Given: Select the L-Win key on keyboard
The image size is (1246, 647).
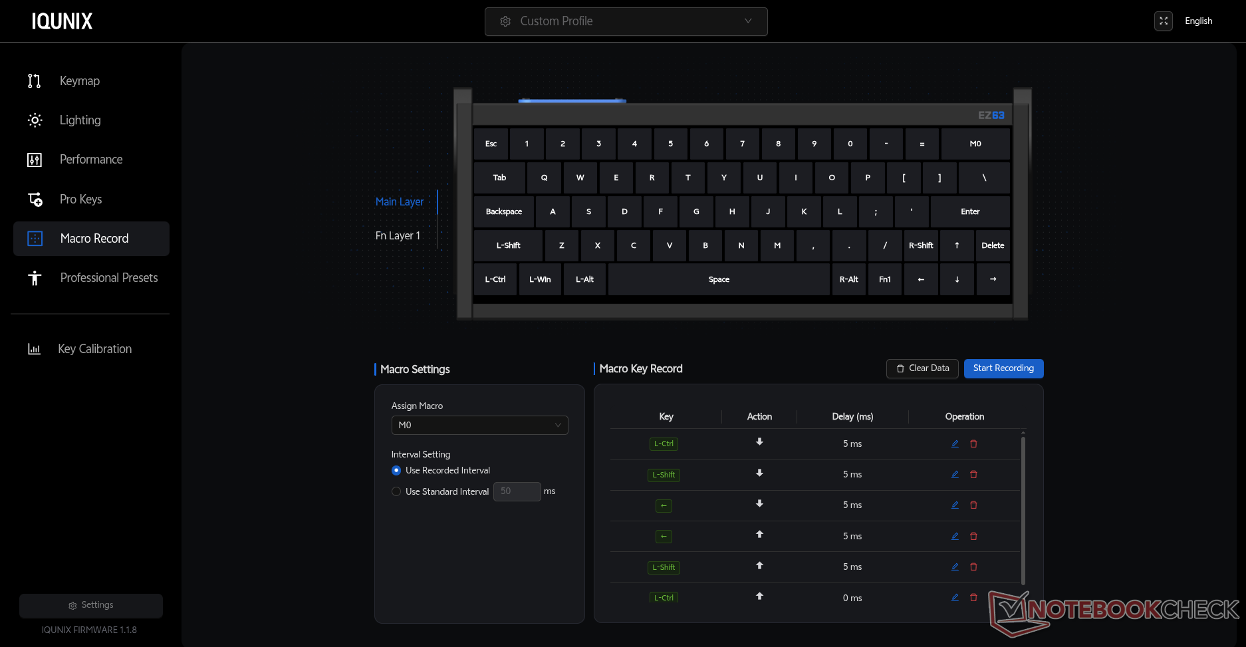Looking at the screenshot, I should [x=540, y=279].
